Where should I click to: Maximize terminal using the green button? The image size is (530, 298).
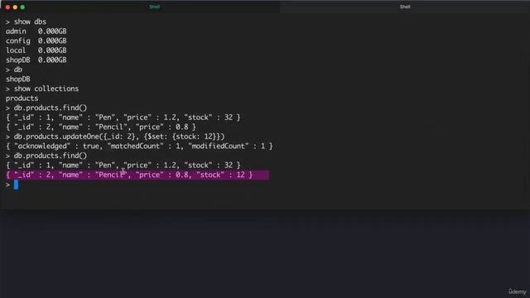pos(22,7)
